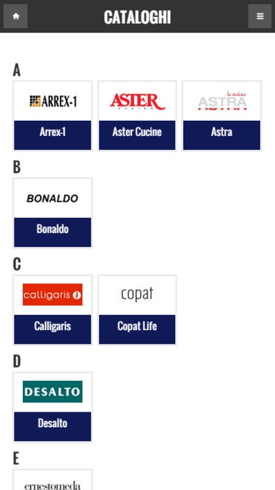Viewport: 275px width, 490px height.
Task: Select the Aster Cucine logo image
Action: coord(137,101)
